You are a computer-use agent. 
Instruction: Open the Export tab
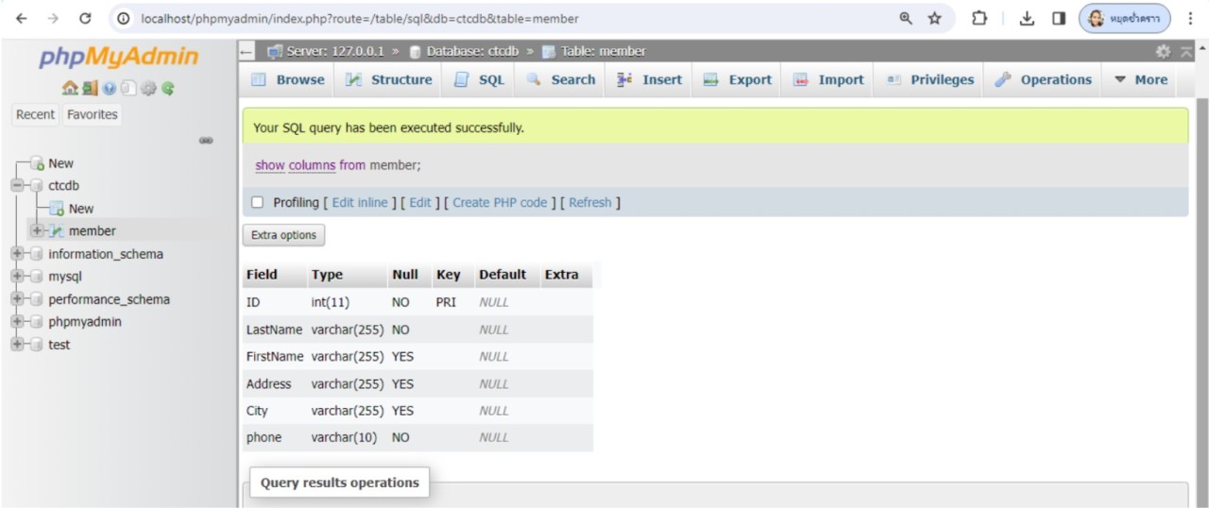coord(738,80)
